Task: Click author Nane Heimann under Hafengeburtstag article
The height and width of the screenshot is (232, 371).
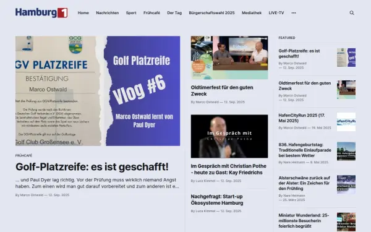Action: pyautogui.click(x=294, y=162)
